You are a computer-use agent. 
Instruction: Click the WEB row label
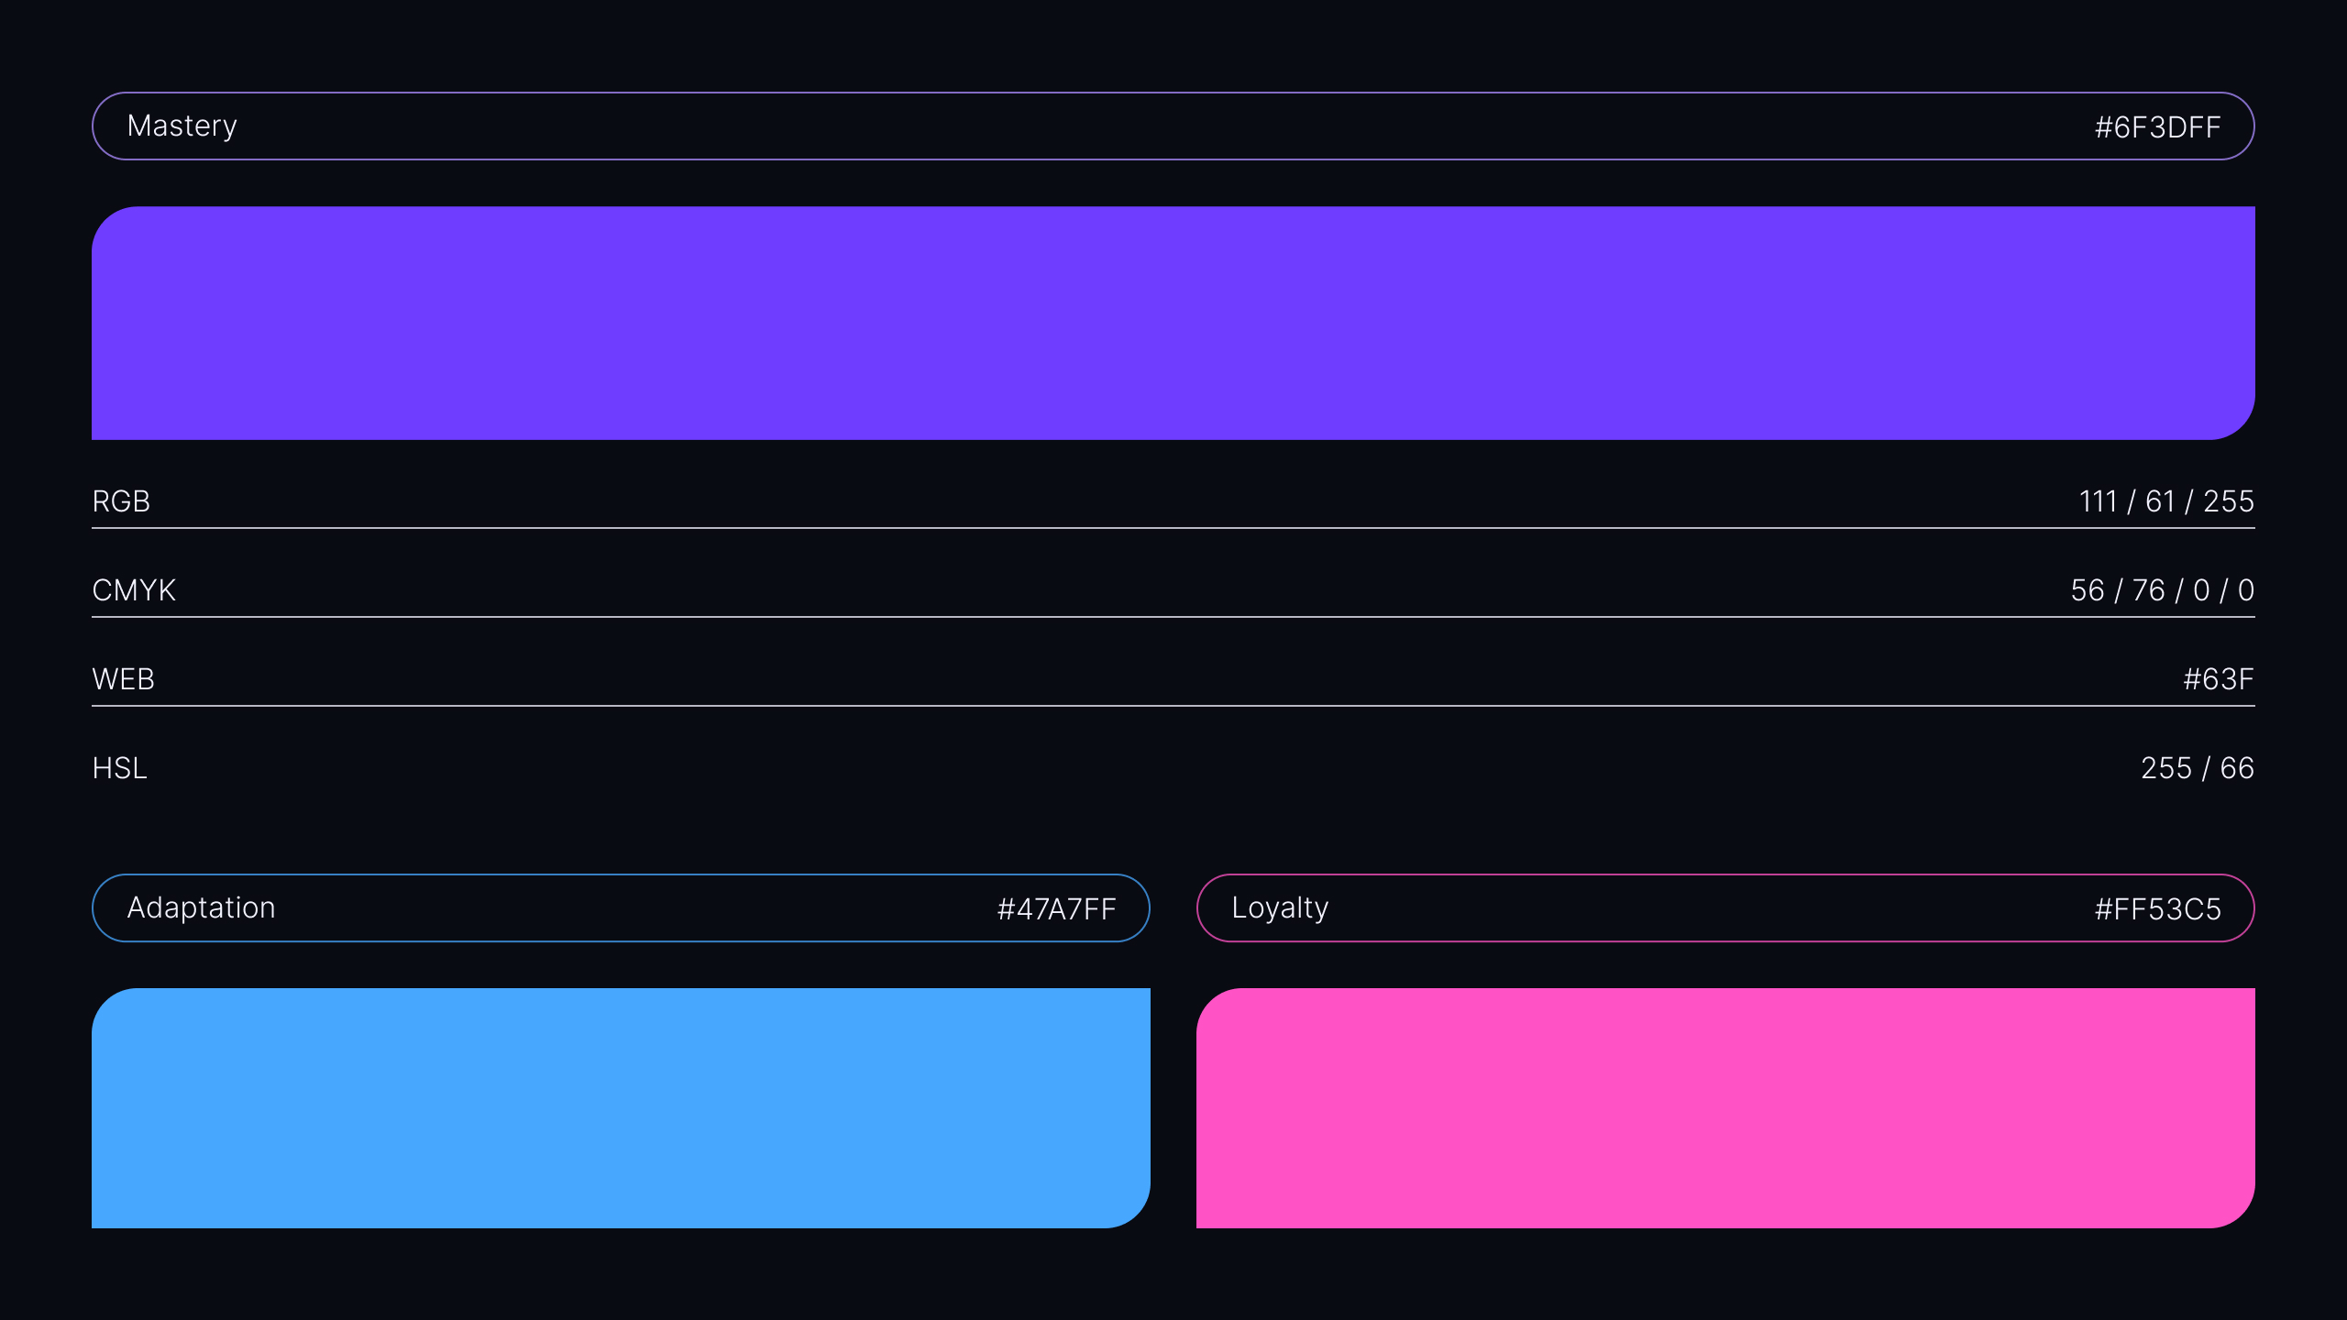click(x=123, y=679)
